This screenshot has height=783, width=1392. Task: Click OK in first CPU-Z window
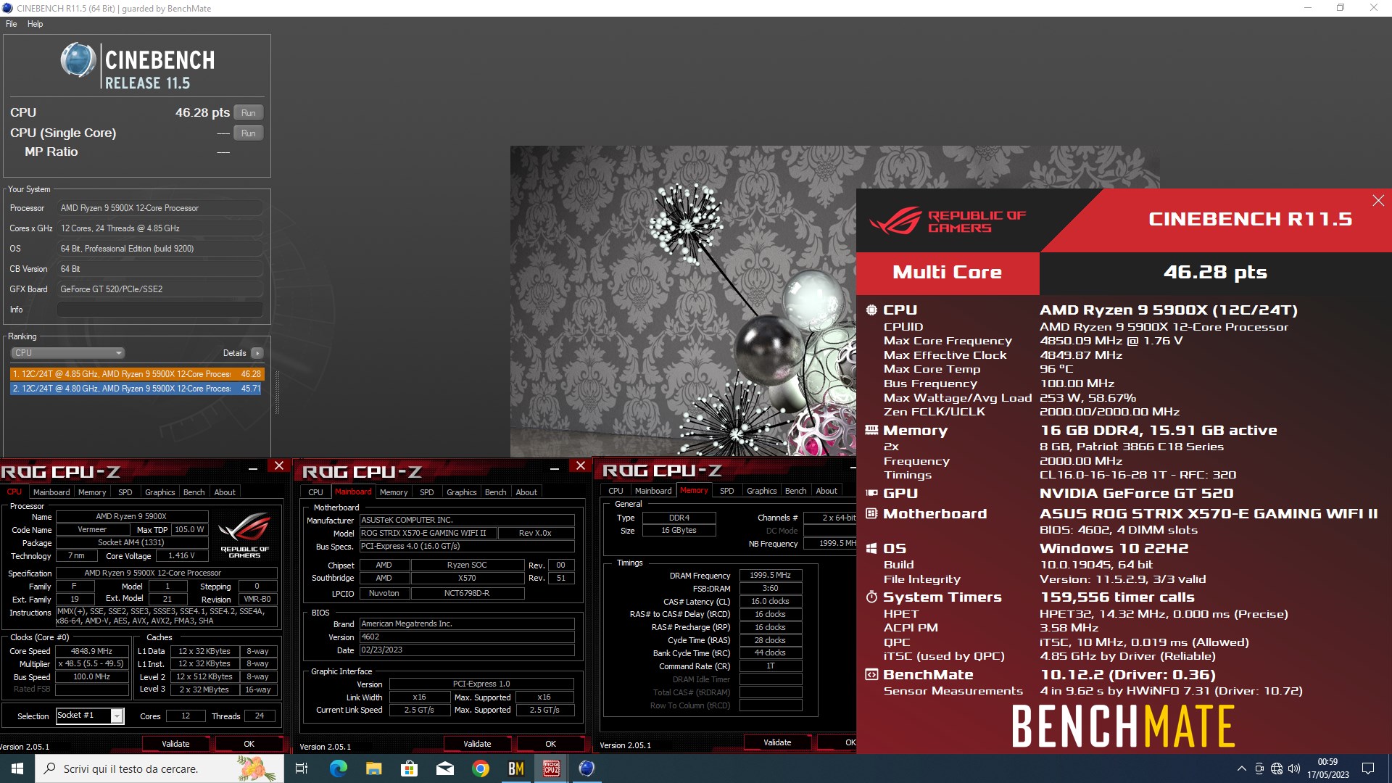click(249, 744)
